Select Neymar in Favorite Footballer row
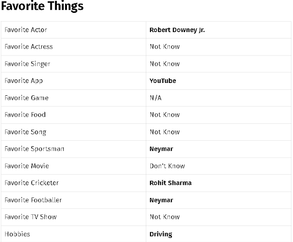293x242 pixels. (161, 200)
